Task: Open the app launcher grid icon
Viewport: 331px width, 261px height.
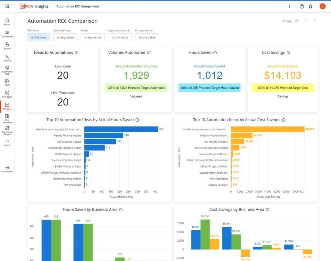Action: (x=7, y=6)
